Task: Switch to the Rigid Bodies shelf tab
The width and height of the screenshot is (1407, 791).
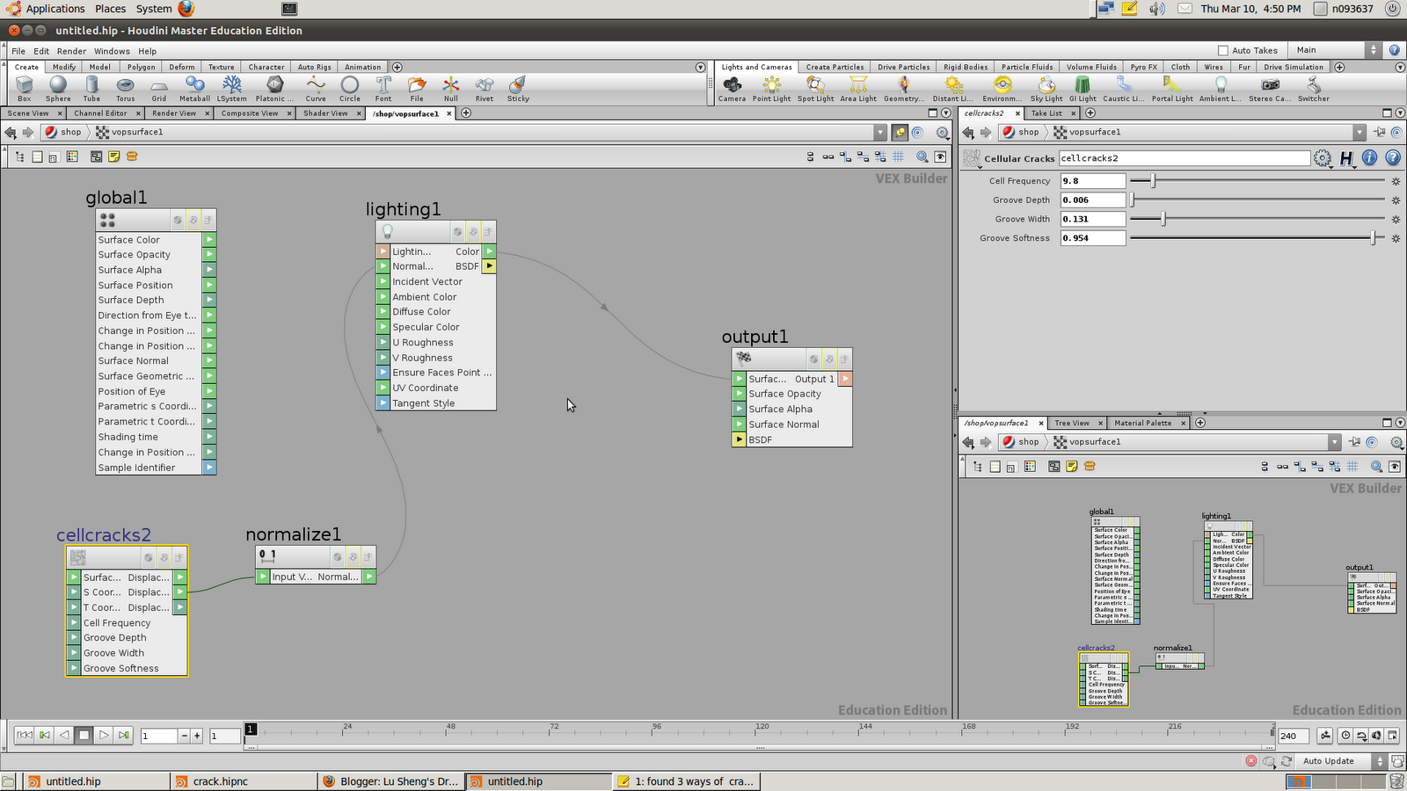Action: [x=966, y=67]
